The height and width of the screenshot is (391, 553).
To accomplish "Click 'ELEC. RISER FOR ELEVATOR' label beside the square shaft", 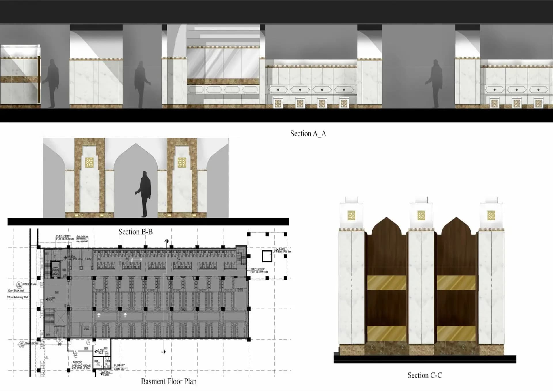I will [x=259, y=270].
